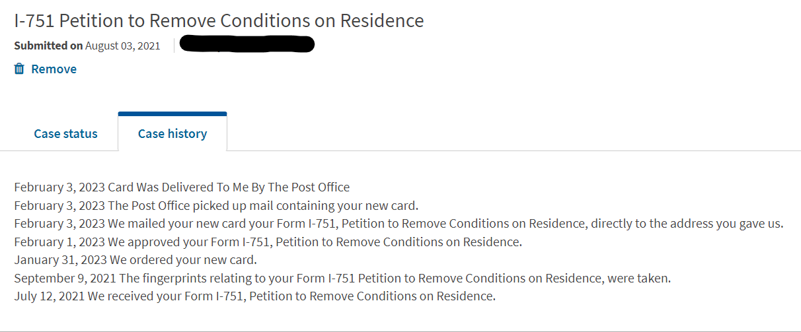Screen dimensions: 801x332
Task: Select the "We ordered your new card" entry
Action: (135, 259)
